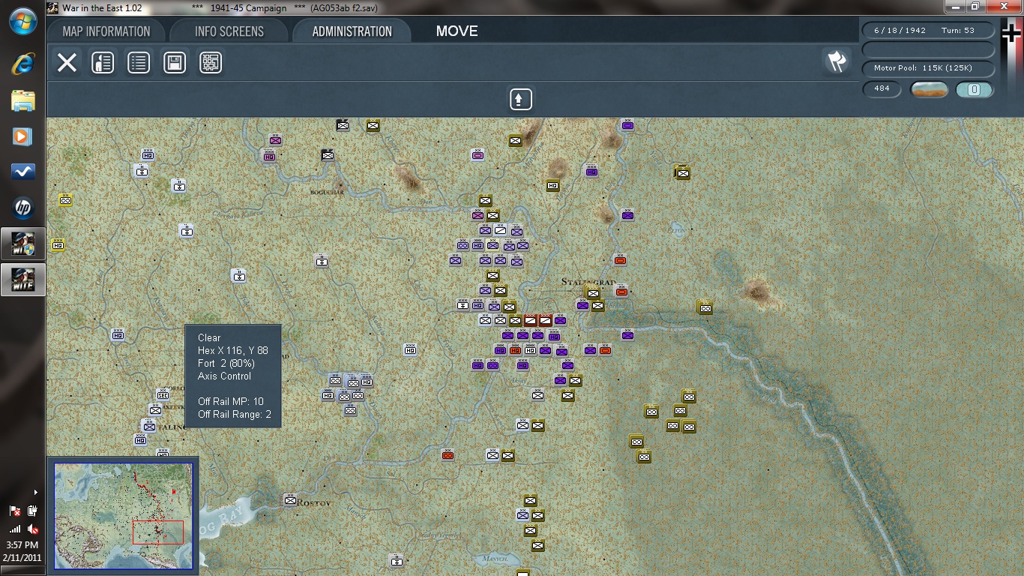Click the crossed white flags icon

click(x=836, y=61)
